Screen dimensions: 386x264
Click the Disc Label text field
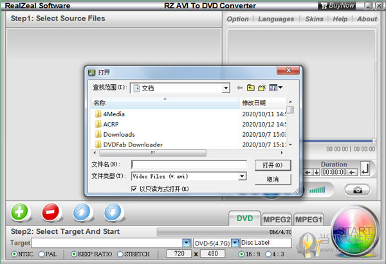pos(266,243)
